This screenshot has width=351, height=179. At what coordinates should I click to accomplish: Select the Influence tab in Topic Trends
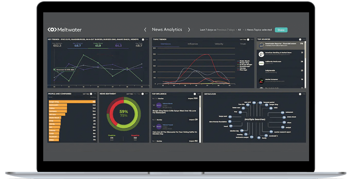point(193,44)
